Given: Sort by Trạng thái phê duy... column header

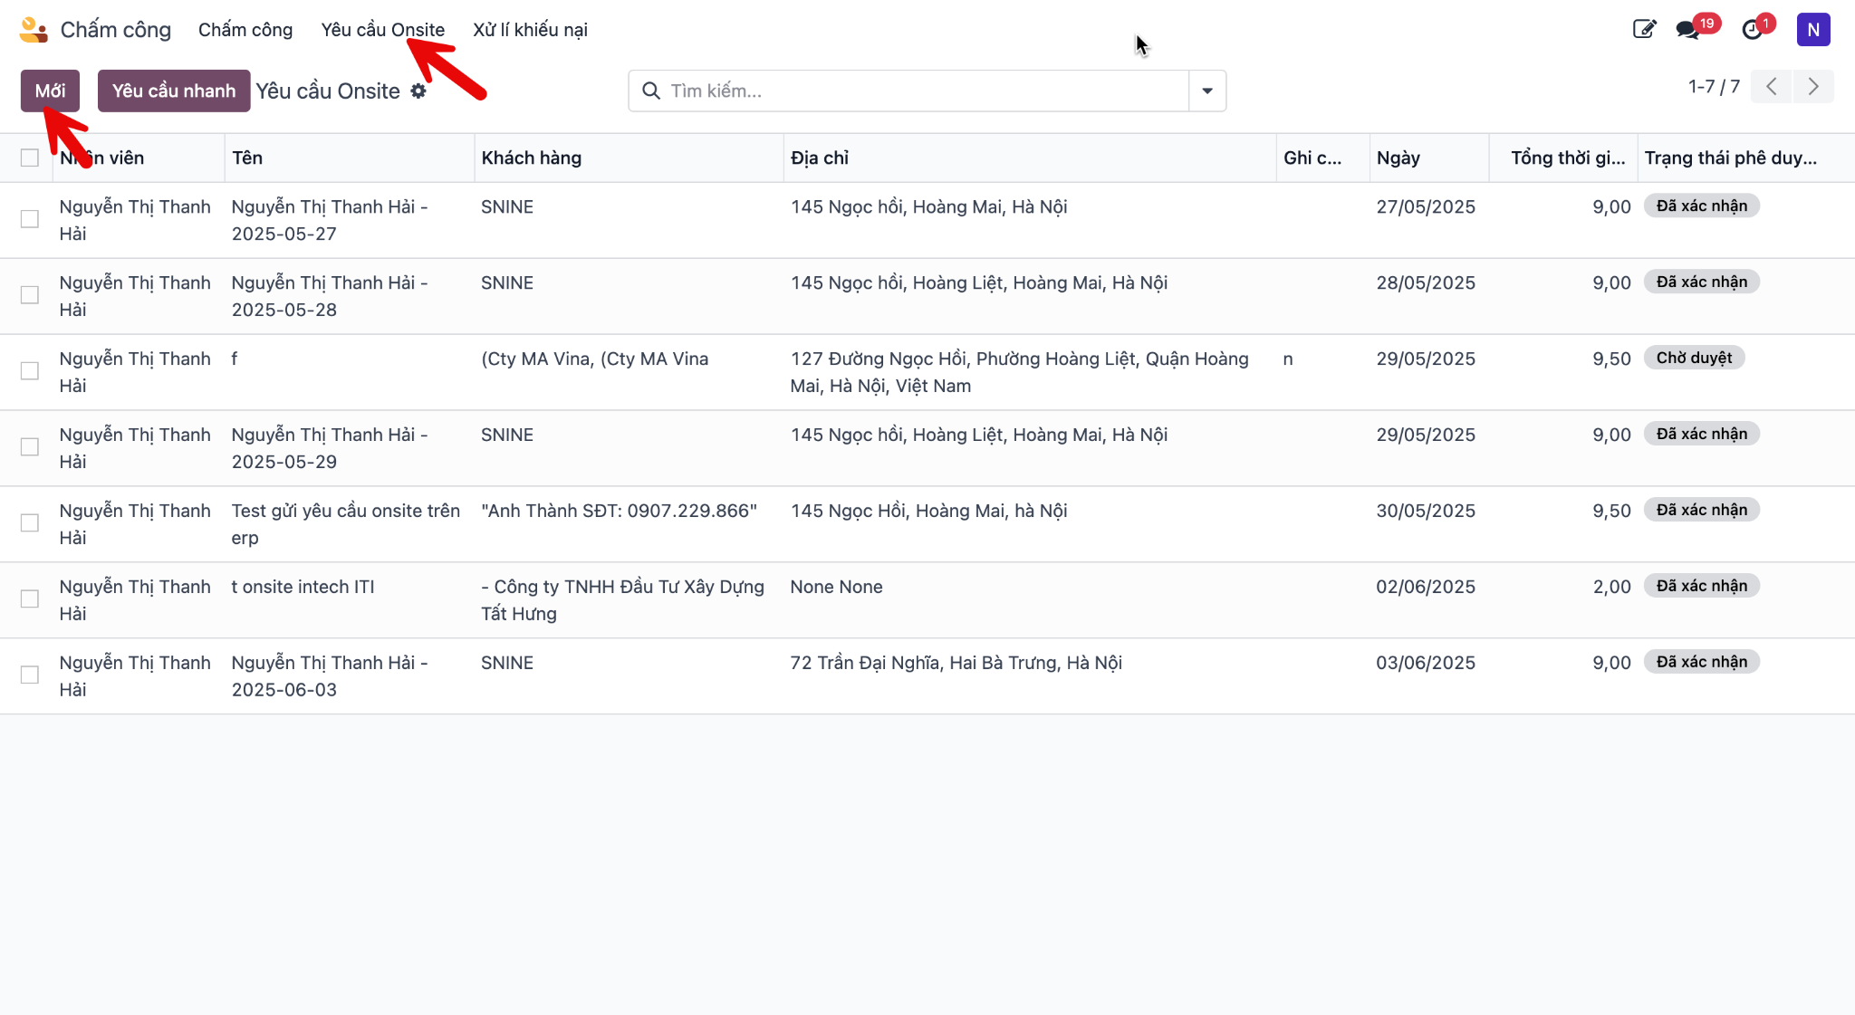Looking at the screenshot, I should click(x=1731, y=158).
